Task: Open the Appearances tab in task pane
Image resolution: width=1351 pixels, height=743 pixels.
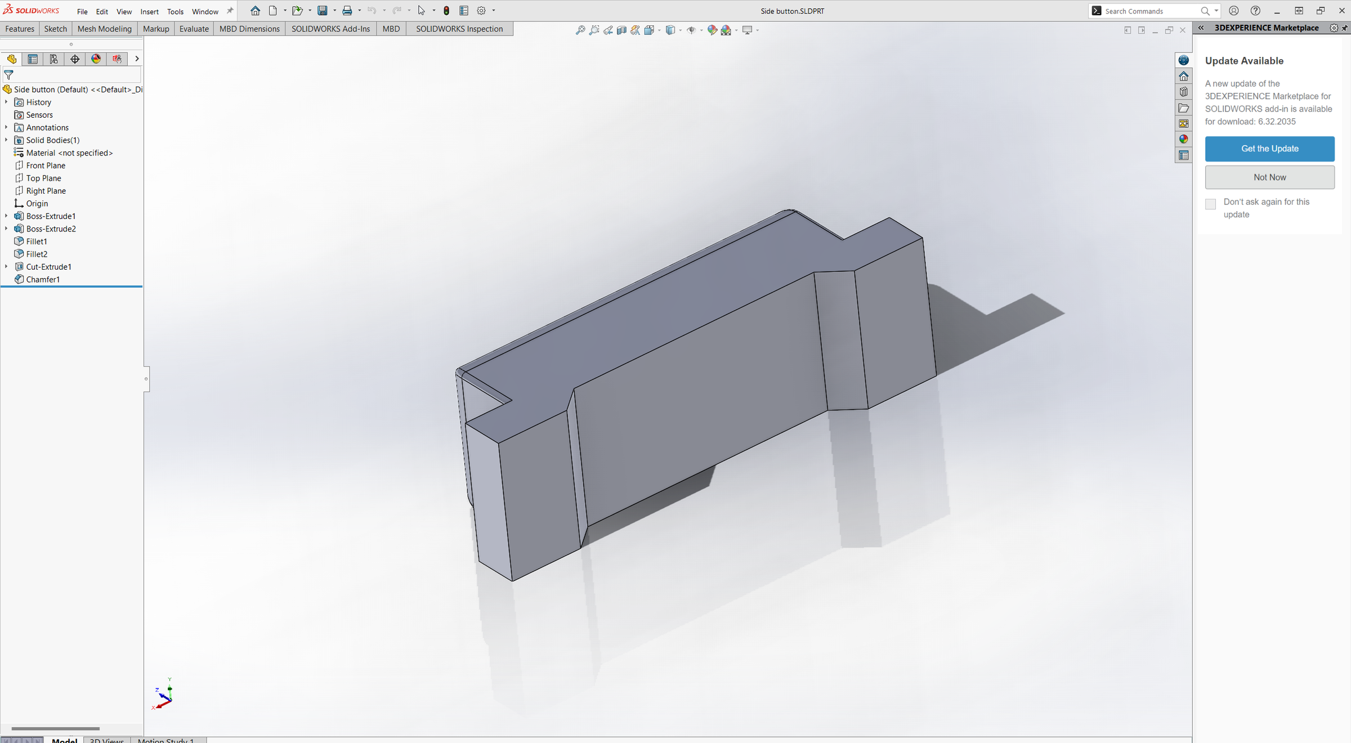Action: [x=1183, y=139]
